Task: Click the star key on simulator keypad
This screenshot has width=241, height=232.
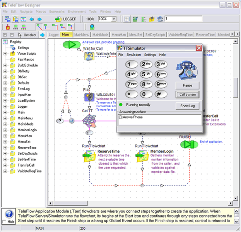Action: point(132,94)
